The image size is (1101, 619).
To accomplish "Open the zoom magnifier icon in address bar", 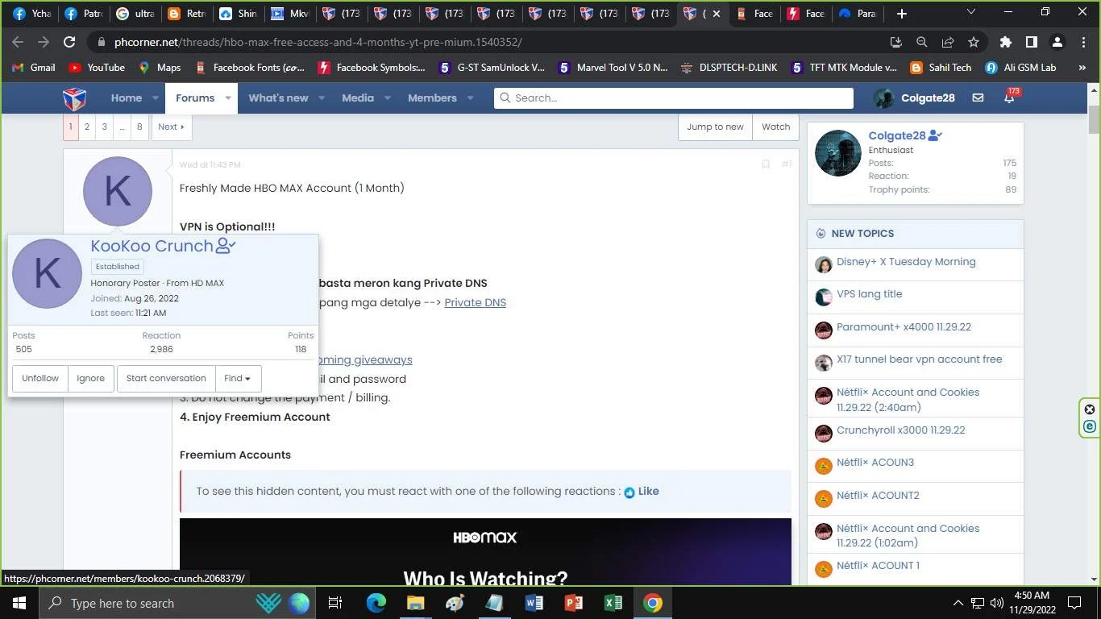I will tap(921, 42).
